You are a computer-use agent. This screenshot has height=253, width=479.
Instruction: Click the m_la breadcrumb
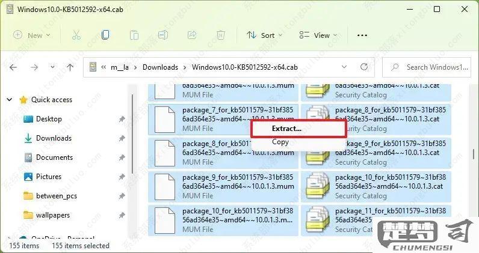119,67
